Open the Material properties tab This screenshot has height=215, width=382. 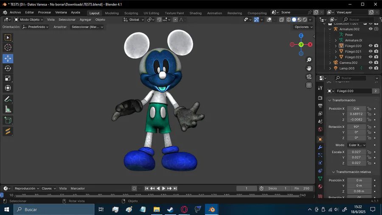pos(320,187)
